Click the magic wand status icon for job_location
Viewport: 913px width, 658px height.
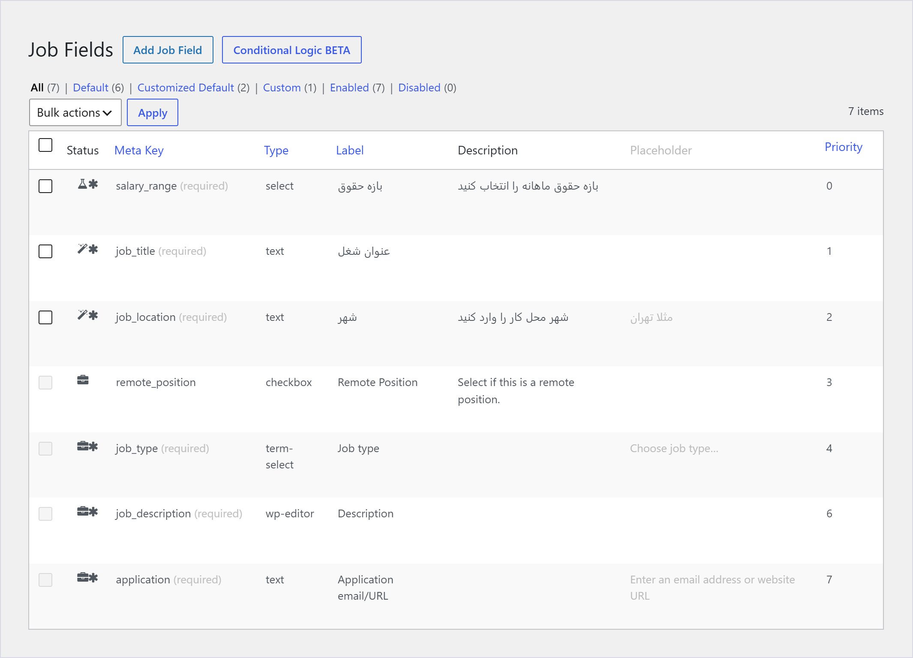tap(82, 315)
